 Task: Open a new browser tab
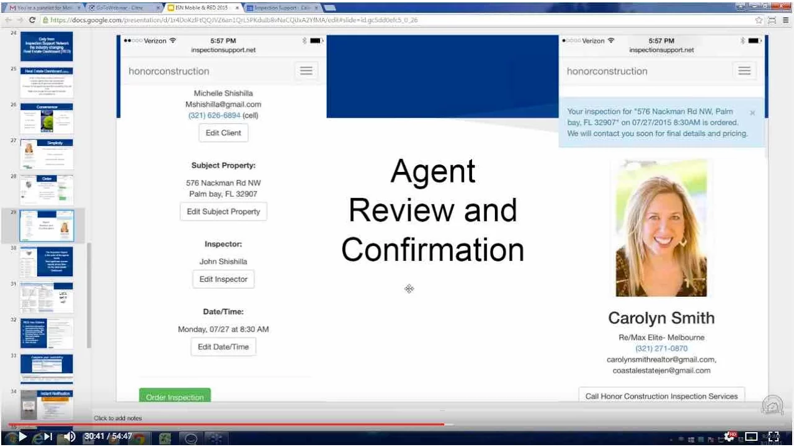[330, 7]
